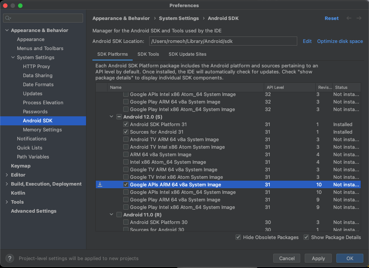This screenshot has width=369, height=268.
Task: Select the Android SDK sidebar item
Action: [x=43, y=121]
